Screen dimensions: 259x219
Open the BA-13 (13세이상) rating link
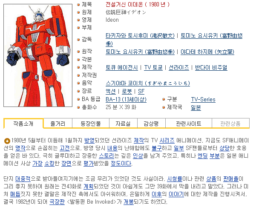[126, 99]
